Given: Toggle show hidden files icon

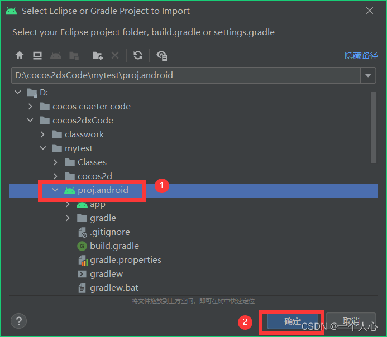Looking at the screenshot, I should 161,56.
